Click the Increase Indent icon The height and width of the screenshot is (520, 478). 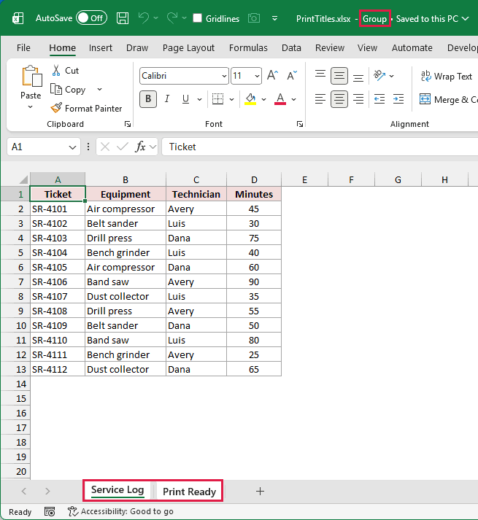398,99
